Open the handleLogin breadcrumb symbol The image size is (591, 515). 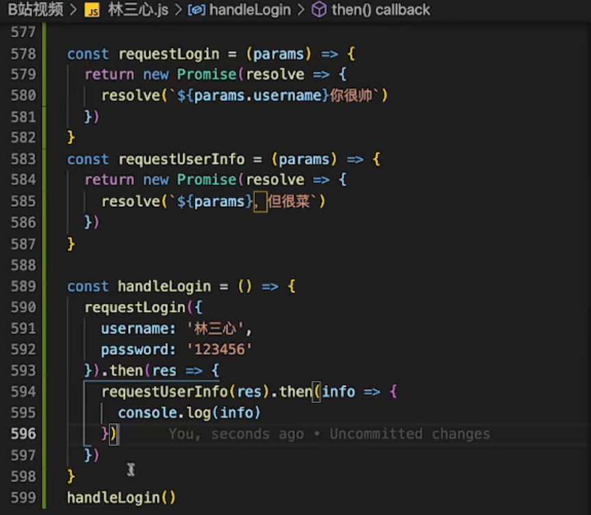click(250, 10)
